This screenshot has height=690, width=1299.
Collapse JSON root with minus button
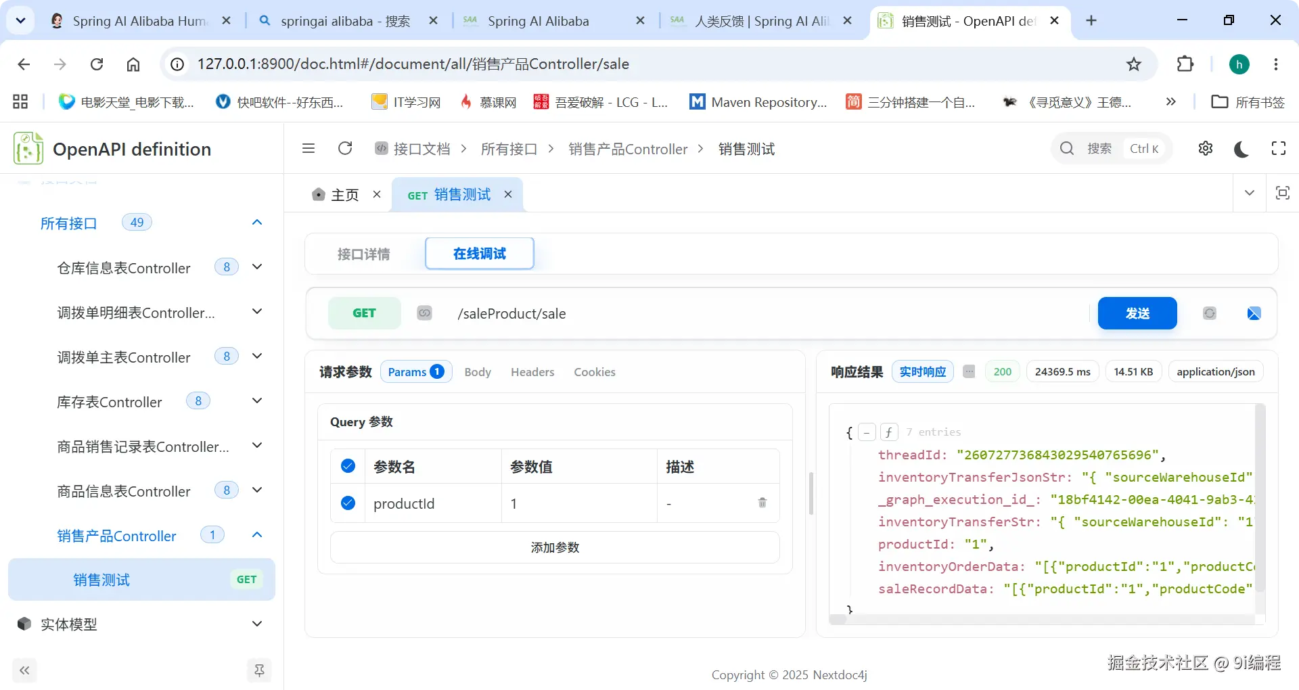867,432
